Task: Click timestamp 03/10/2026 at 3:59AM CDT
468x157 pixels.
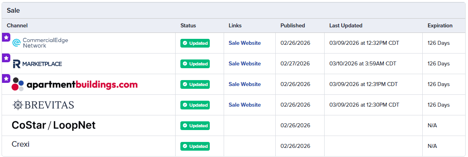Action: point(363,63)
